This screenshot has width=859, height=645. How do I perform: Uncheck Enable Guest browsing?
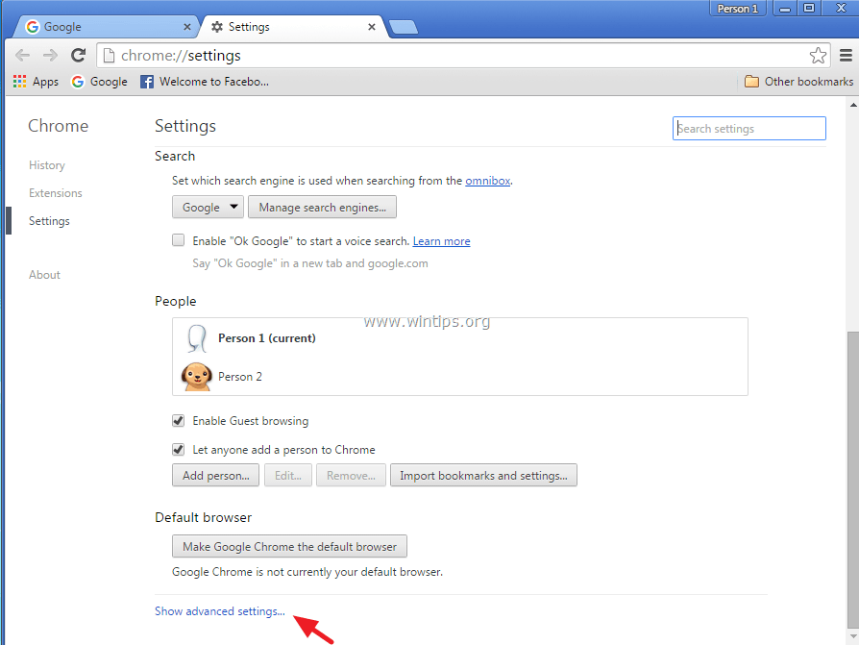pyautogui.click(x=179, y=421)
